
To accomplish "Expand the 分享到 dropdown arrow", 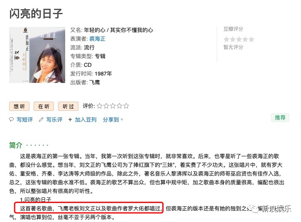I will point(122,120).
